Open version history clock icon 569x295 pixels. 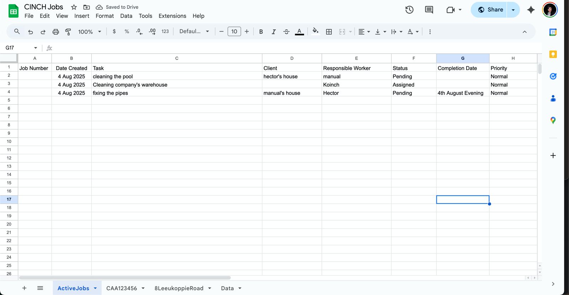pyautogui.click(x=409, y=10)
